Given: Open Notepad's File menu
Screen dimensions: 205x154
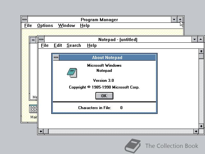Looking at the screenshot, I should (45, 46).
